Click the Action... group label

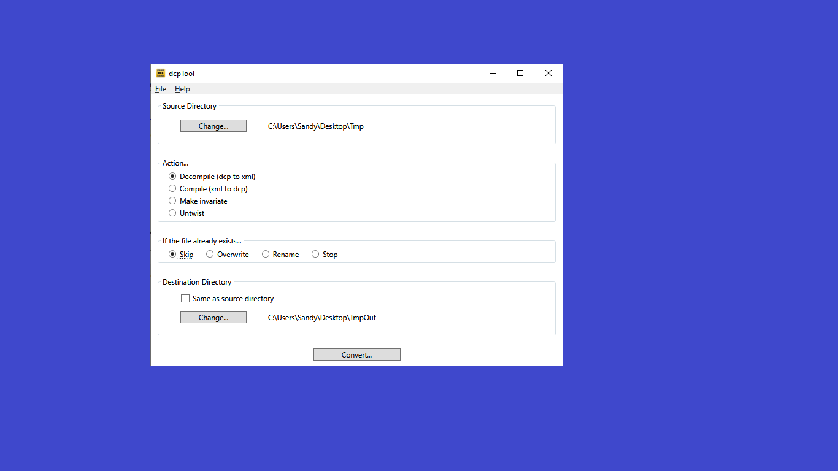(x=175, y=163)
